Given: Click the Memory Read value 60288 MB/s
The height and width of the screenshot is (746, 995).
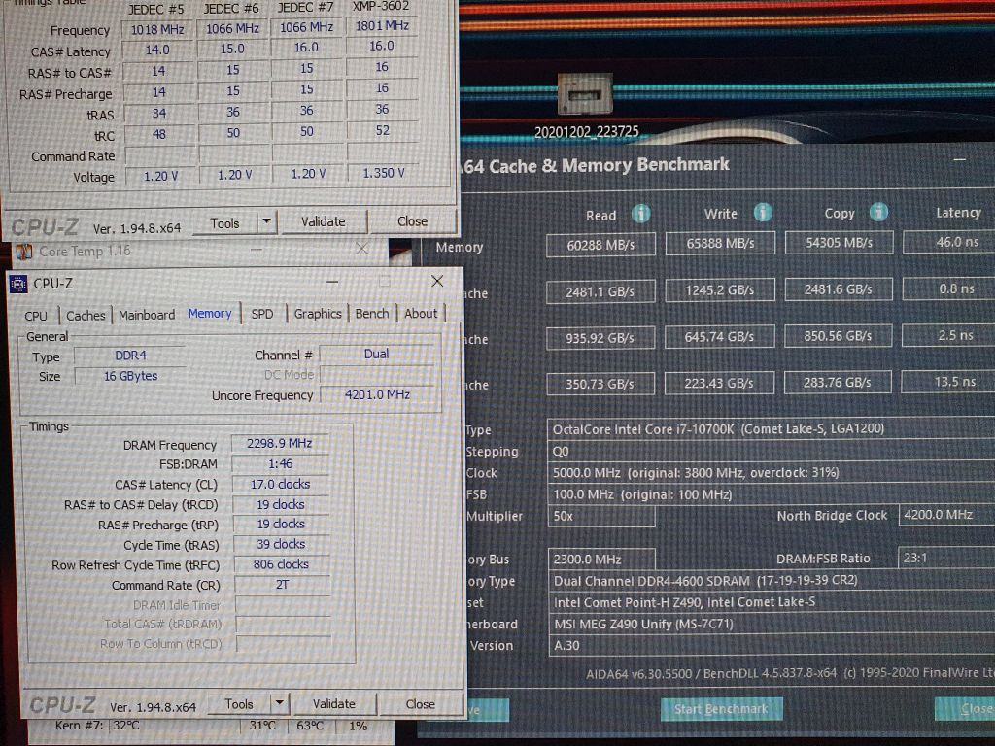Looking at the screenshot, I should (600, 245).
